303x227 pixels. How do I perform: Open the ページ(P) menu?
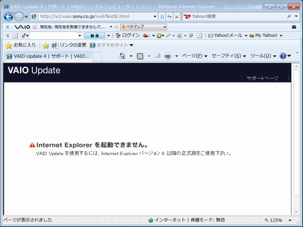[195, 56]
